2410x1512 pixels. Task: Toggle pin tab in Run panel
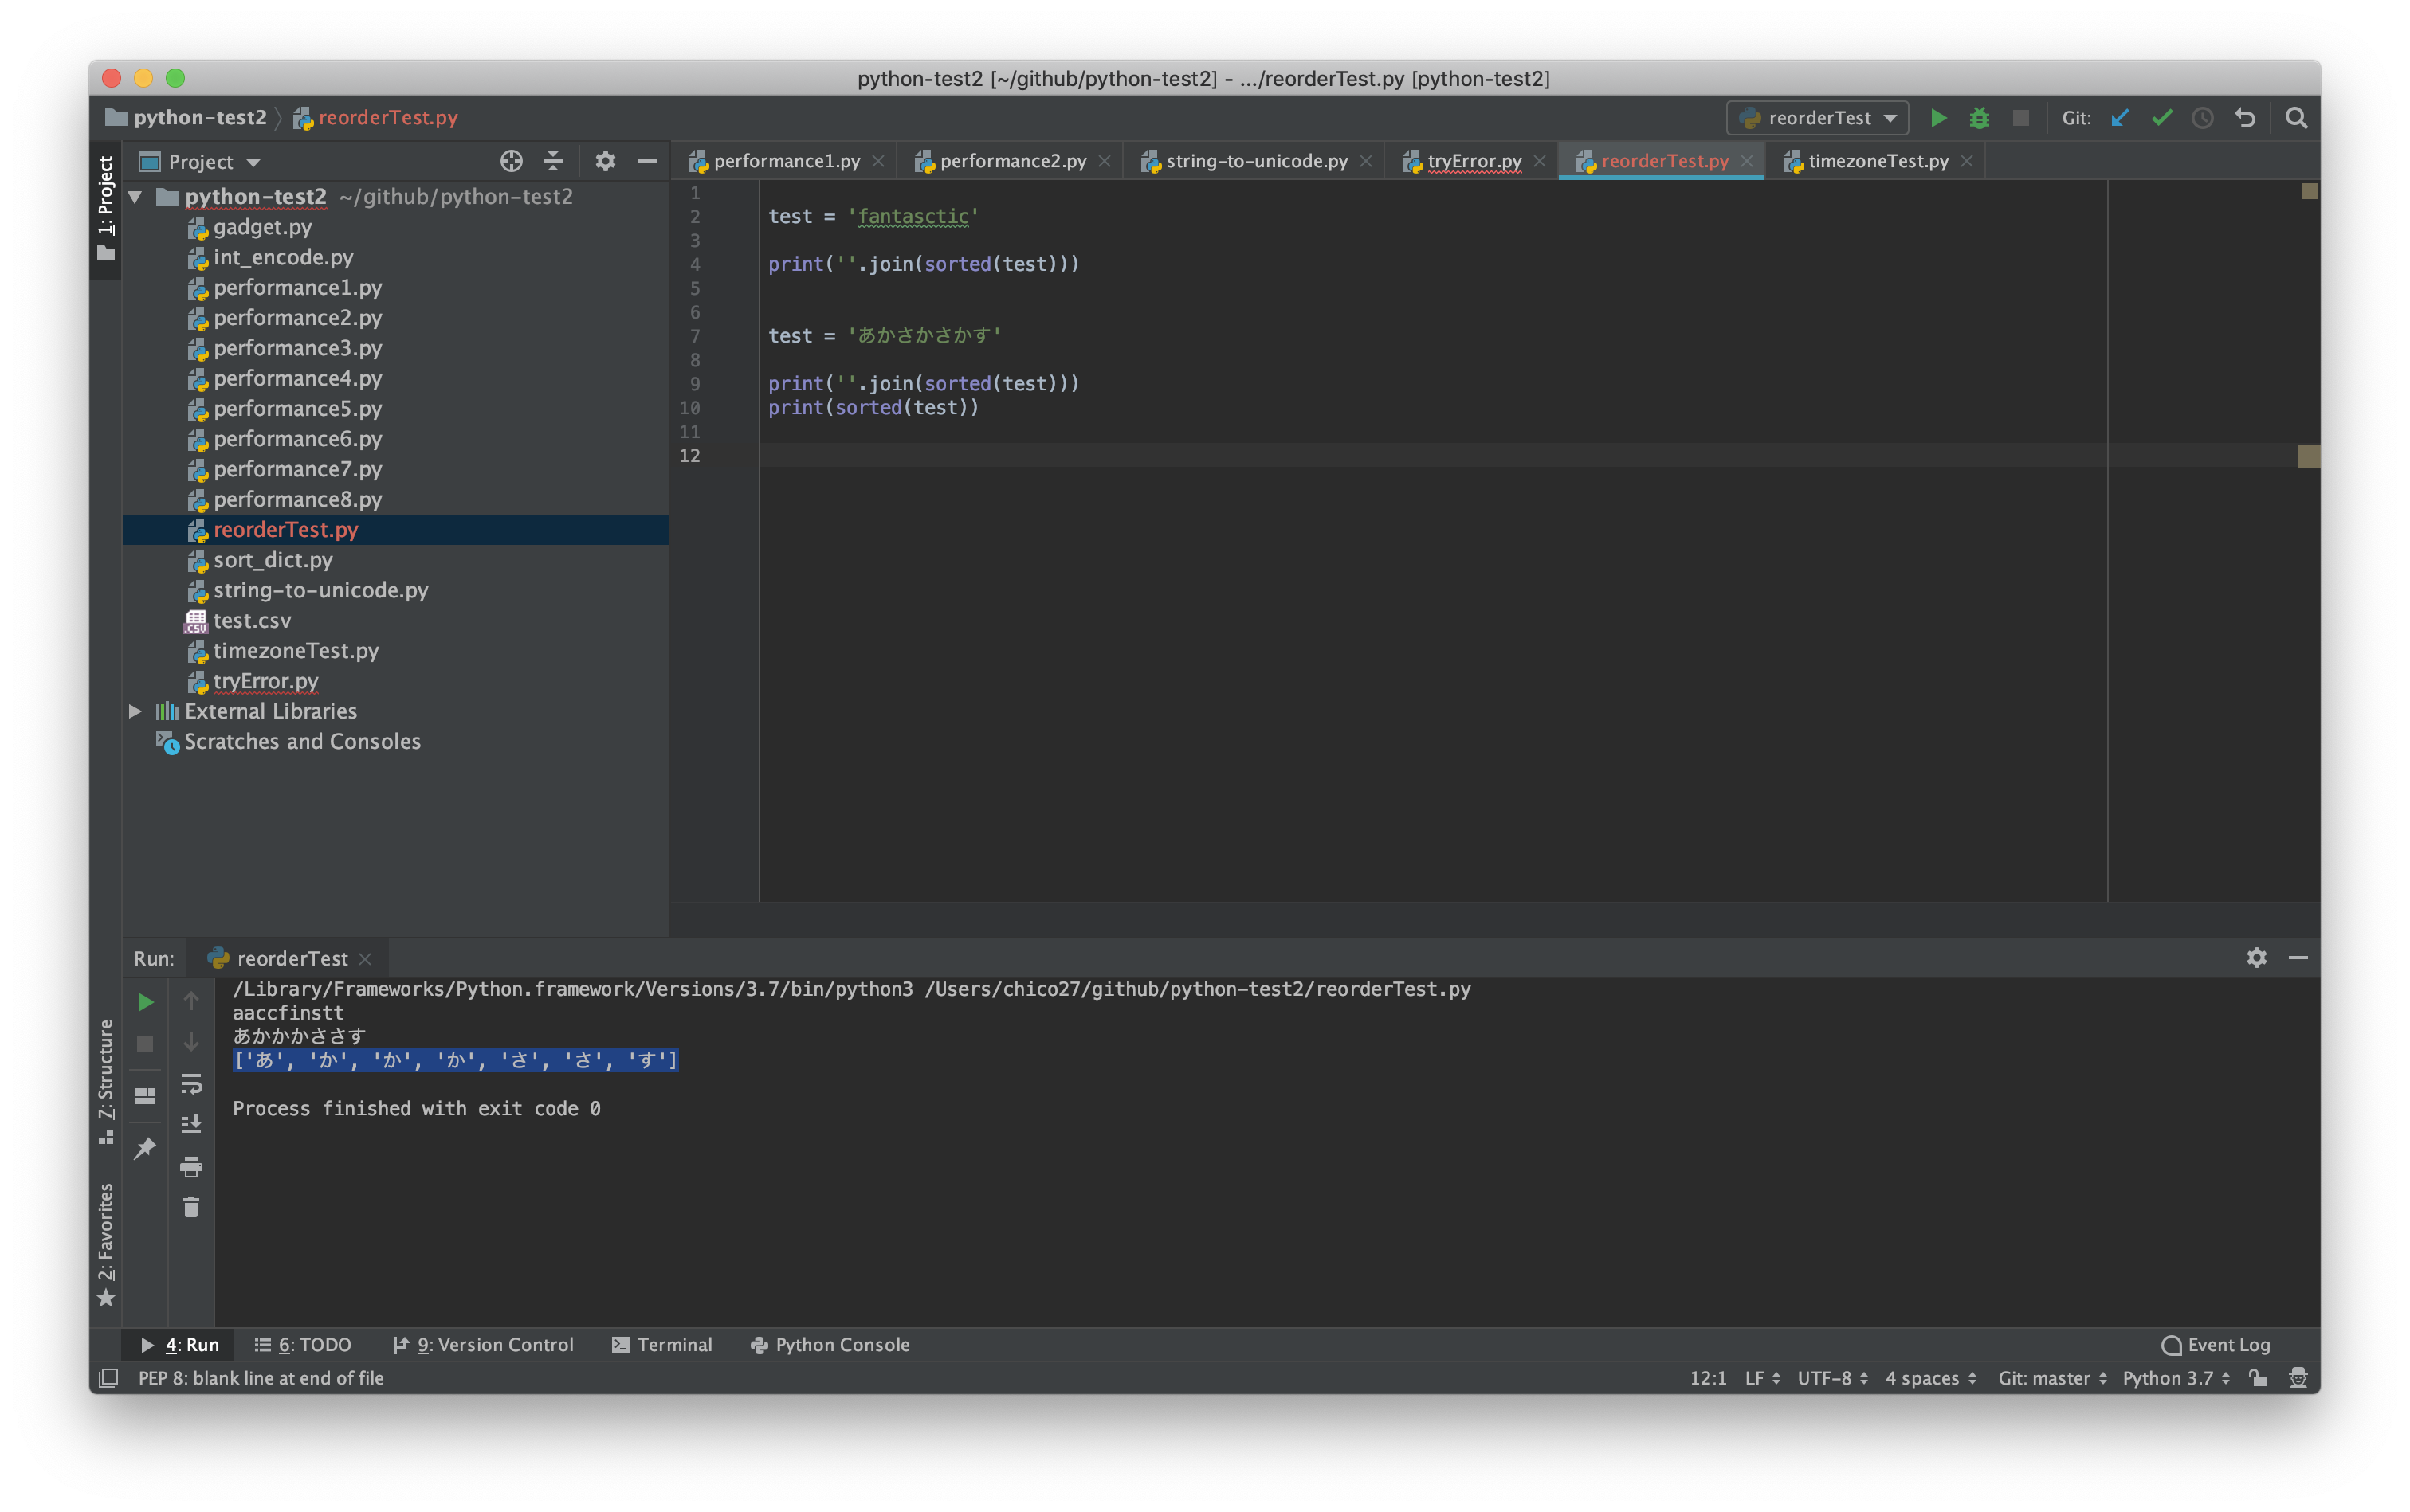click(x=145, y=1147)
